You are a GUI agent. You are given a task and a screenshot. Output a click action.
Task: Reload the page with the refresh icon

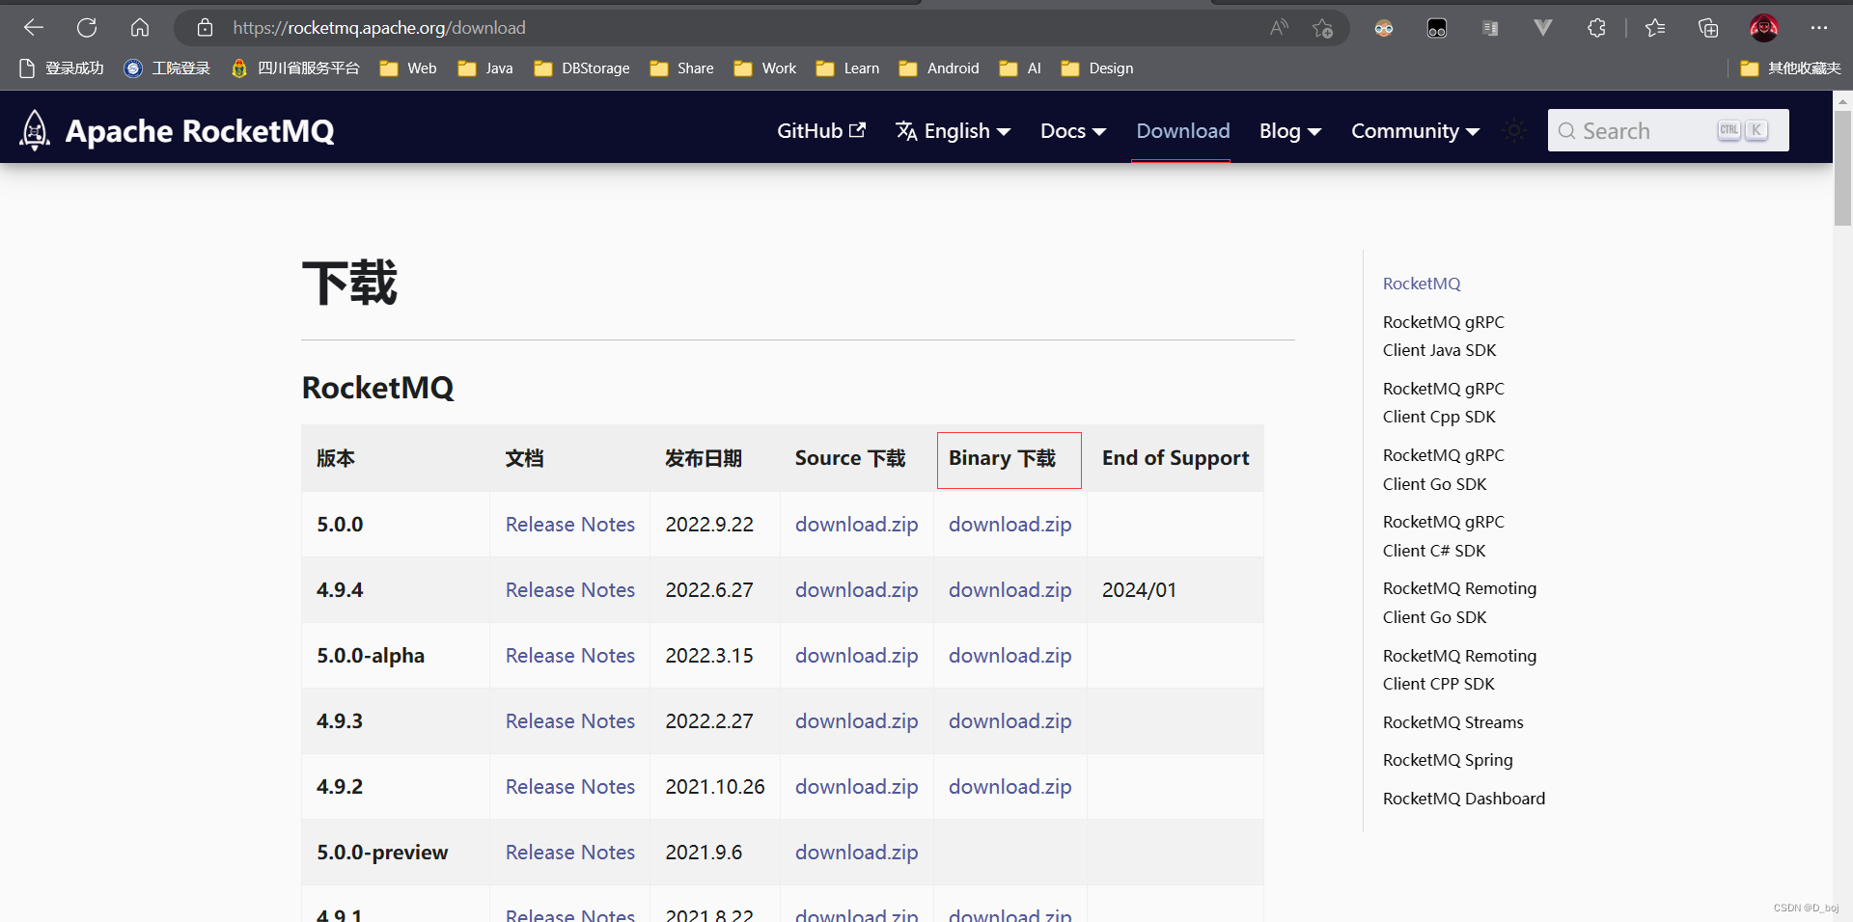point(87,28)
